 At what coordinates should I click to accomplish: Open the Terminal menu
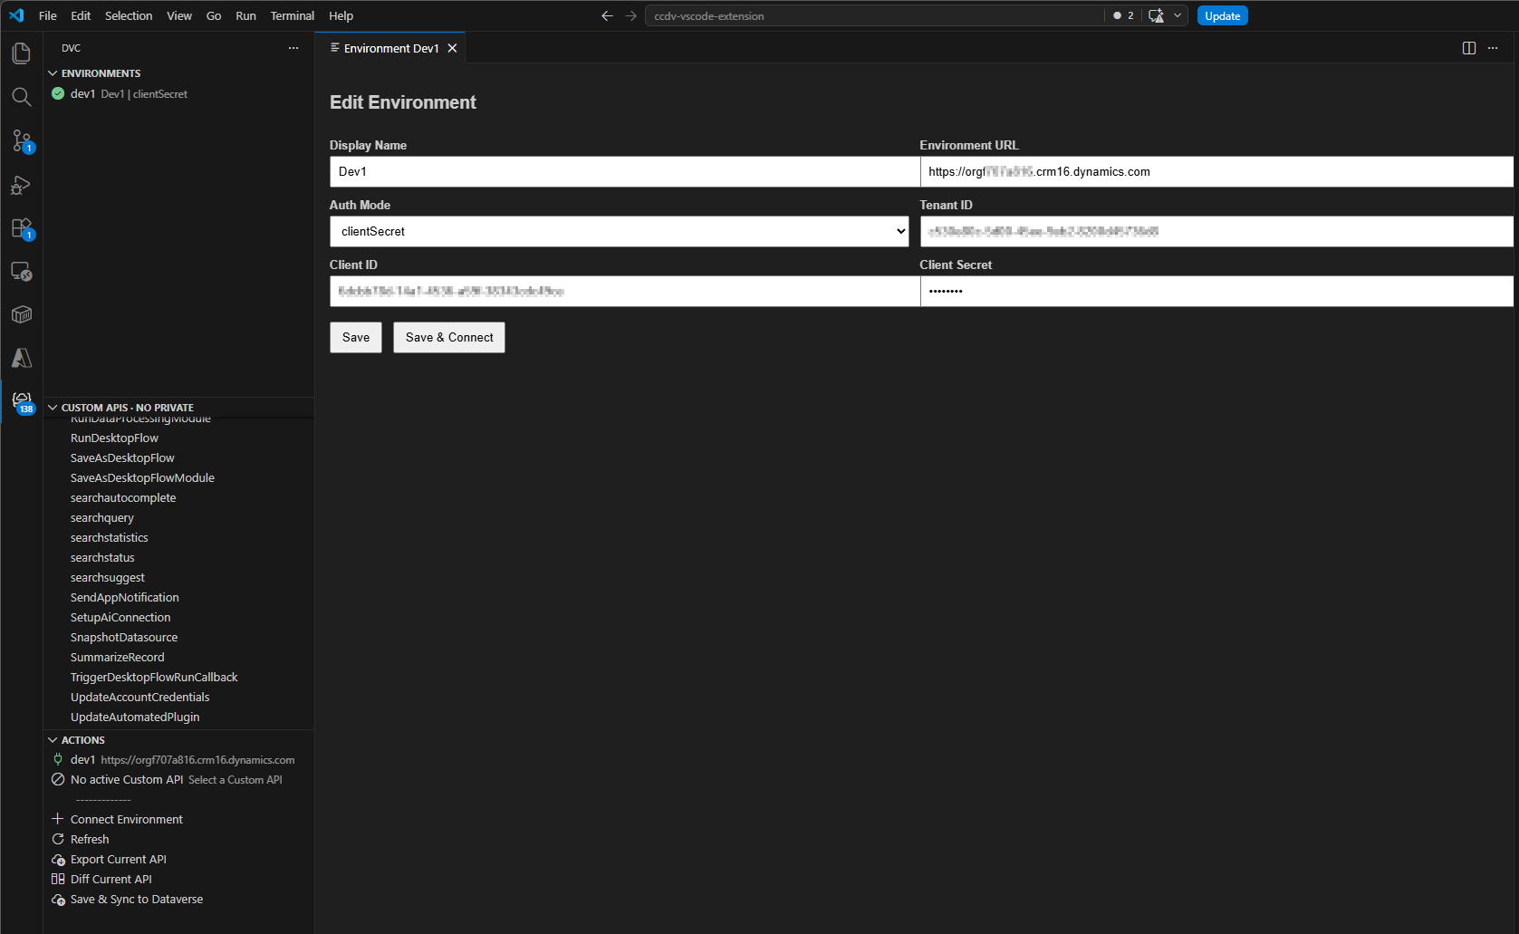(293, 15)
